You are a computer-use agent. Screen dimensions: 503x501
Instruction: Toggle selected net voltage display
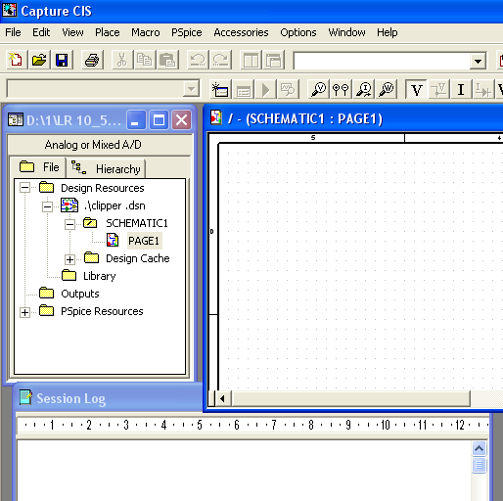[438, 89]
